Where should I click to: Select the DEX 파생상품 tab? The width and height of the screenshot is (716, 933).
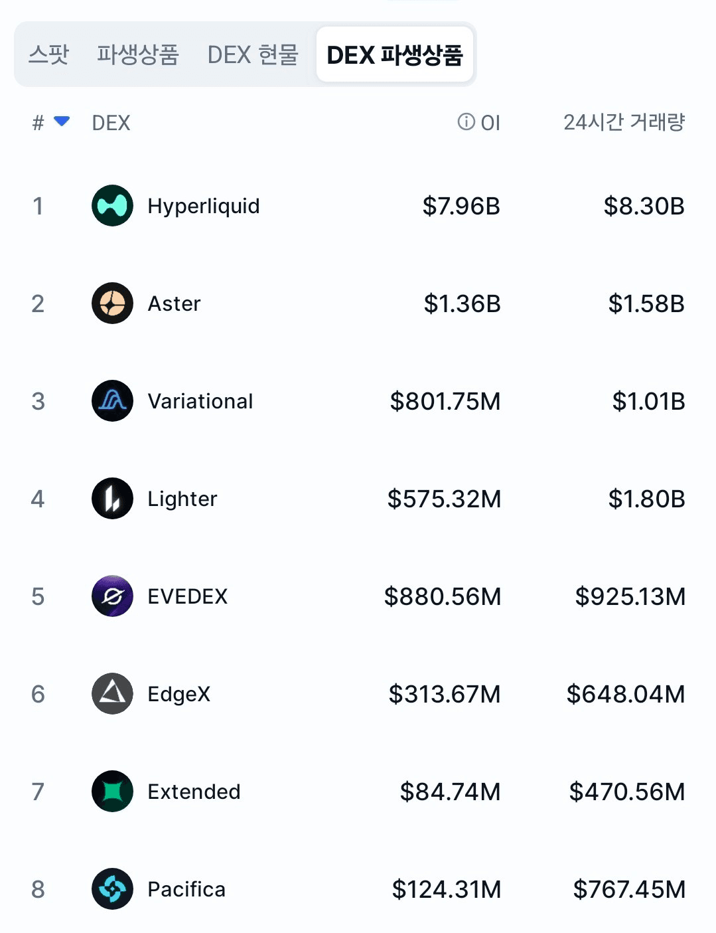pos(395,54)
